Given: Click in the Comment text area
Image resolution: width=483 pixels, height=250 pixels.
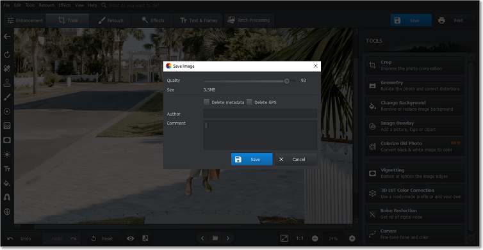Looking at the screenshot, I should [260, 136].
